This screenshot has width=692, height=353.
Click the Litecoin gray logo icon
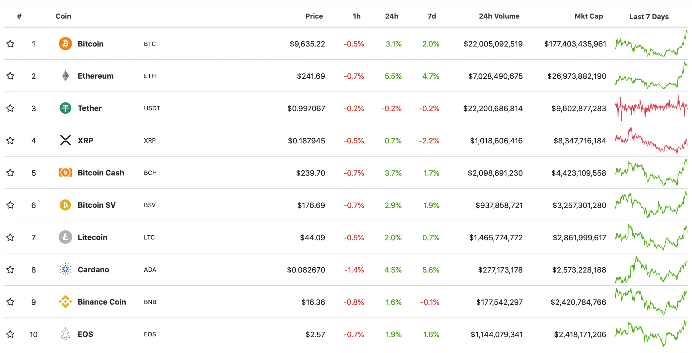[x=65, y=237]
